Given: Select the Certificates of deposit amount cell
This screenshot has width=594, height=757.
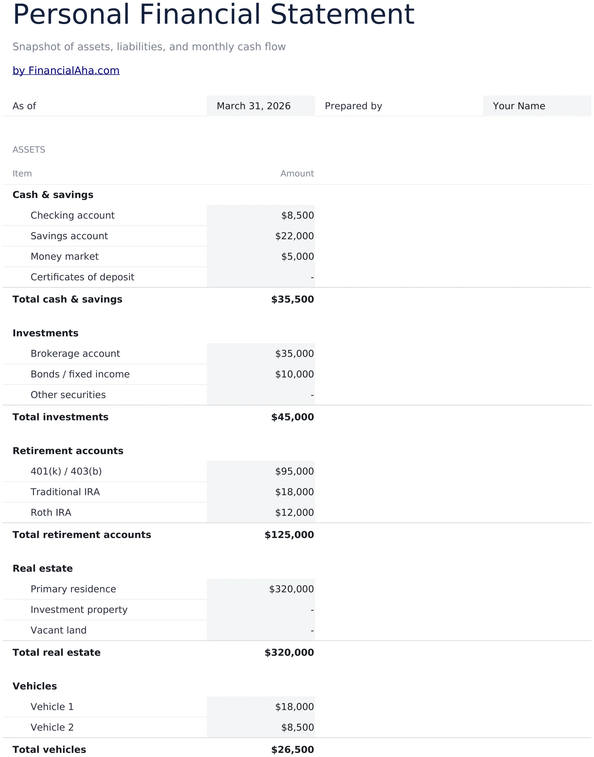Looking at the screenshot, I should tap(261, 277).
